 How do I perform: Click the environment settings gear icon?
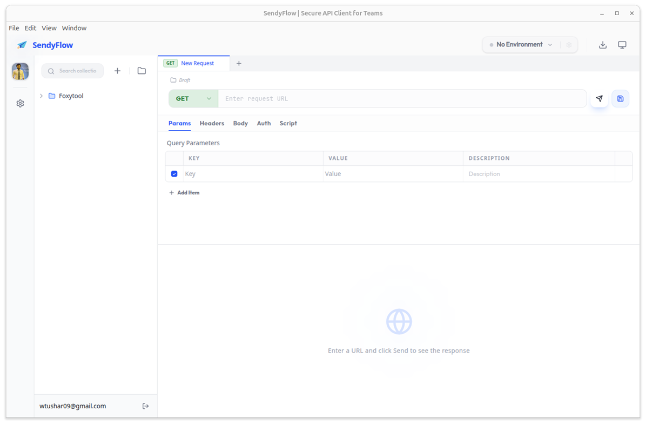tap(569, 44)
